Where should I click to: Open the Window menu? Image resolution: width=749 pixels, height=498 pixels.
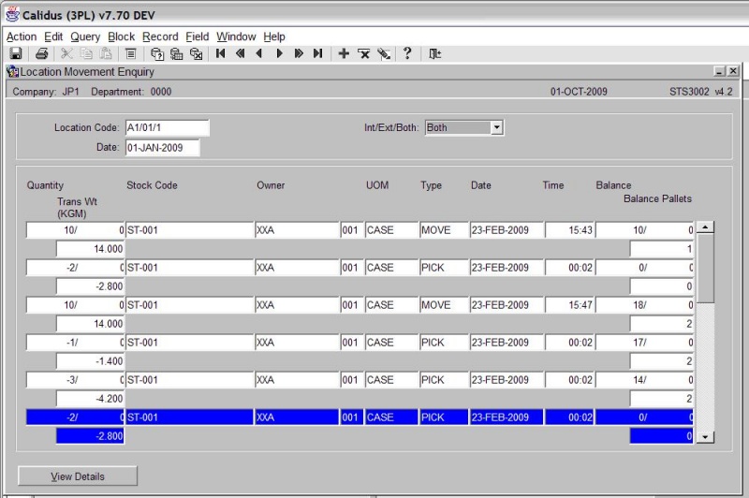click(236, 37)
